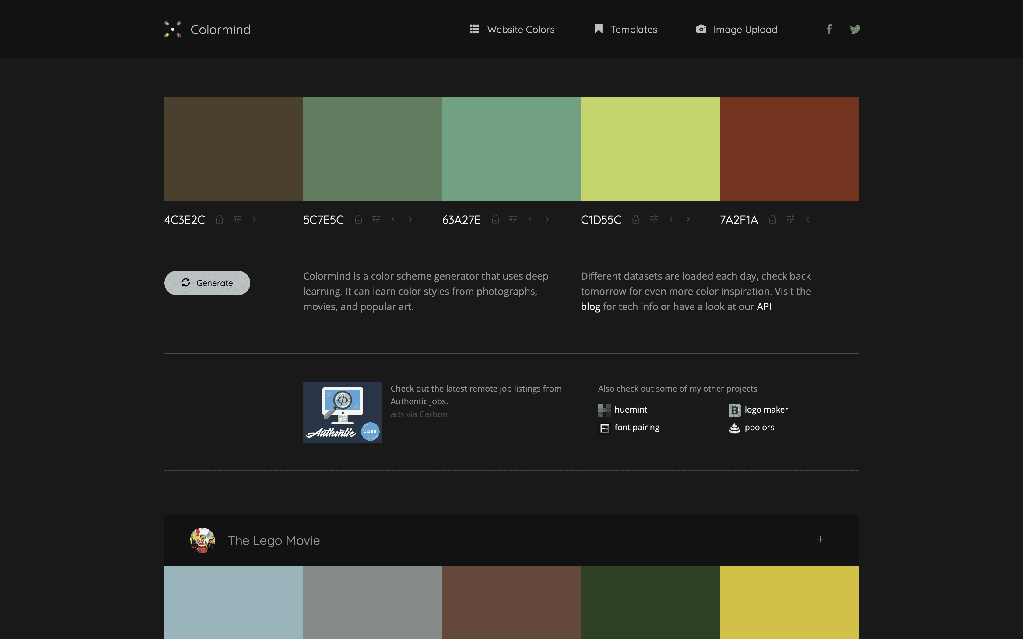Open the API link
The width and height of the screenshot is (1023, 639).
(x=764, y=306)
